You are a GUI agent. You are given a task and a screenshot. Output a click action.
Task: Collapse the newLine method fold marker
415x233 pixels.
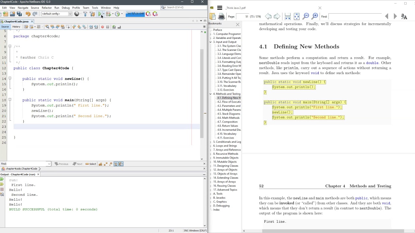point(10,79)
